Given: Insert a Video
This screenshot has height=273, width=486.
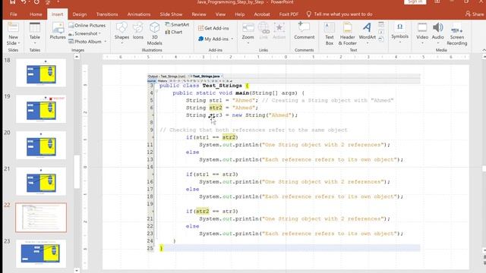Looking at the screenshot, I should click(x=422, y=33).
